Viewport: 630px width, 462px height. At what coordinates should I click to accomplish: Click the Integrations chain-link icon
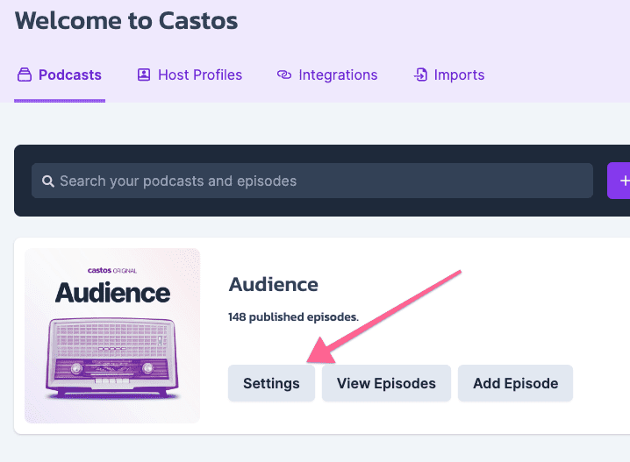[284, 75]
